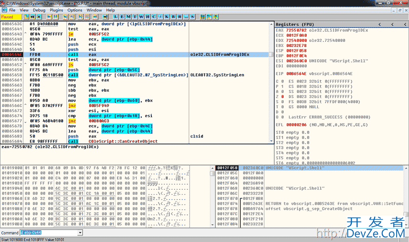Open the View menu
Image resolution: width=409 pixels, height=242 pixels.
[24, 10]
